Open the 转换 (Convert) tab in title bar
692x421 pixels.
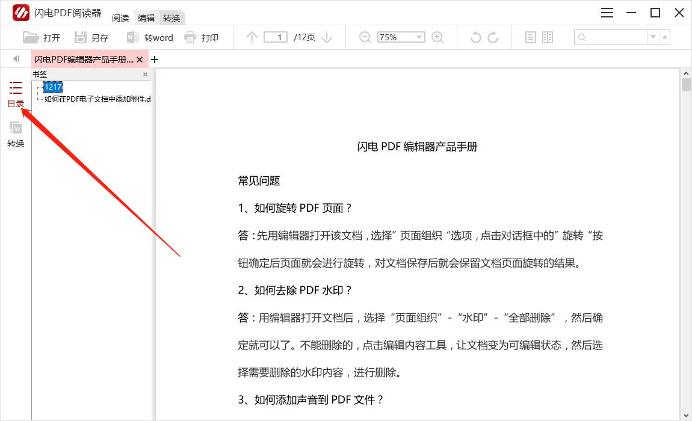(x=171, y=18)
